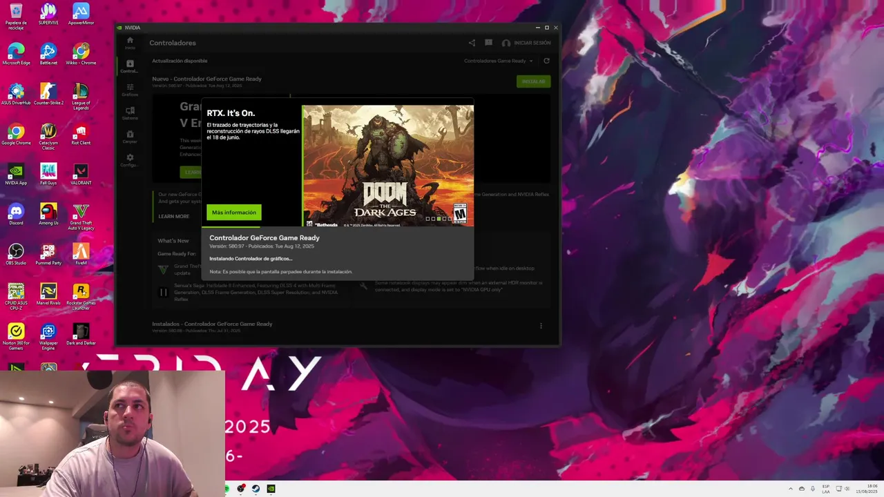Open ASUS DriverHub desktop shortcut
The width and height of the screenshot is (884, 497).
tap(16, 95)
